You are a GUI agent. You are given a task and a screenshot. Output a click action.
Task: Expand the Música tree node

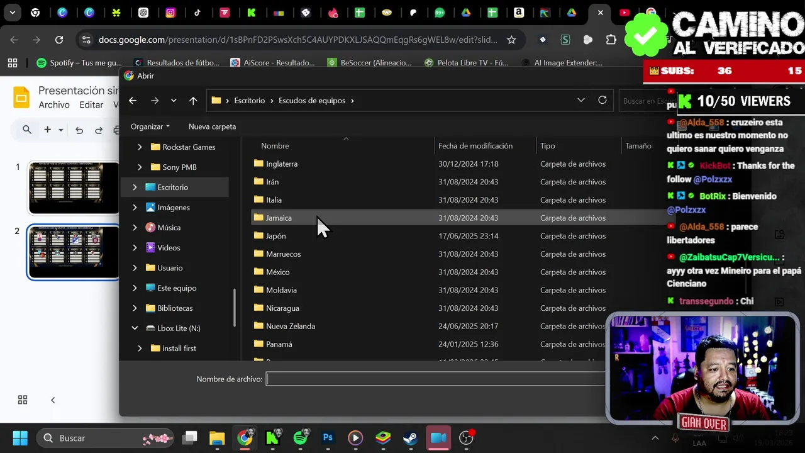(x=135, y=228)
